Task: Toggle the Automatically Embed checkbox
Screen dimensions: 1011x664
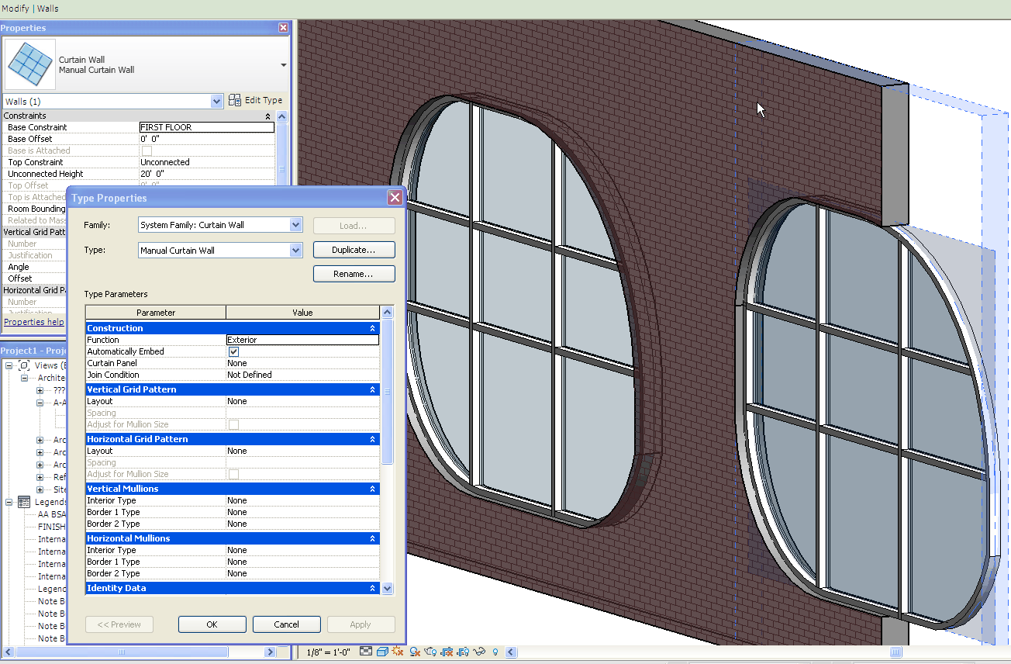Action: point(233,351)
